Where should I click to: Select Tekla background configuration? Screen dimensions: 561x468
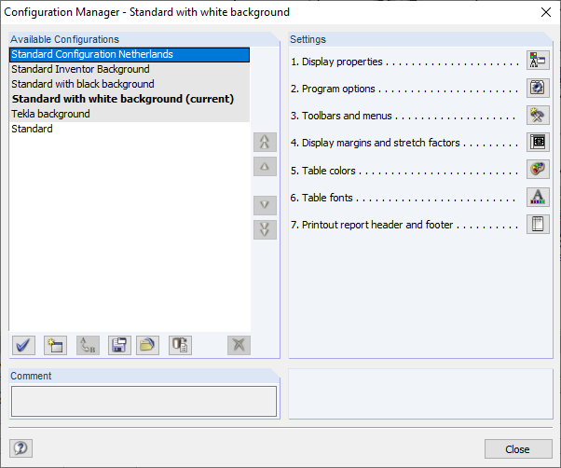click(x=130, y=114)
